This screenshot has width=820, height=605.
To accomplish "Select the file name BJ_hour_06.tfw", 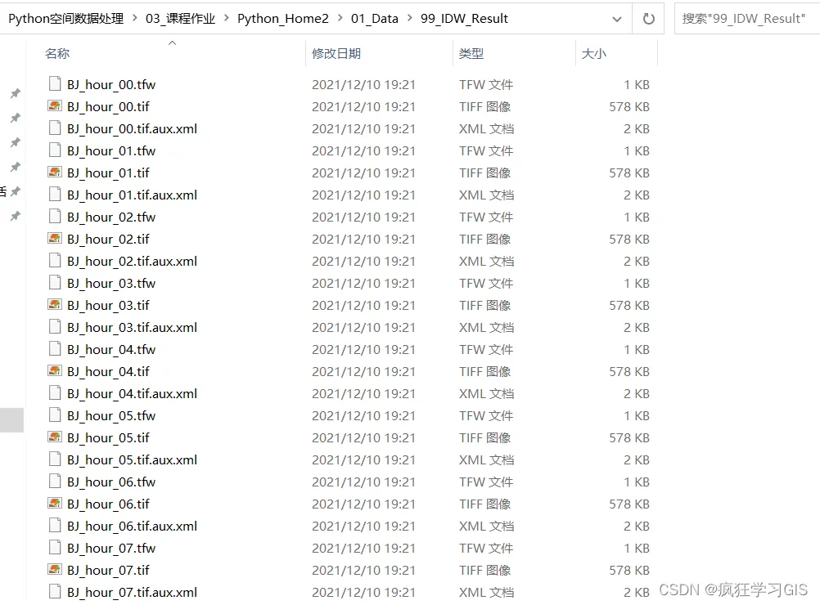I will 110,482.
